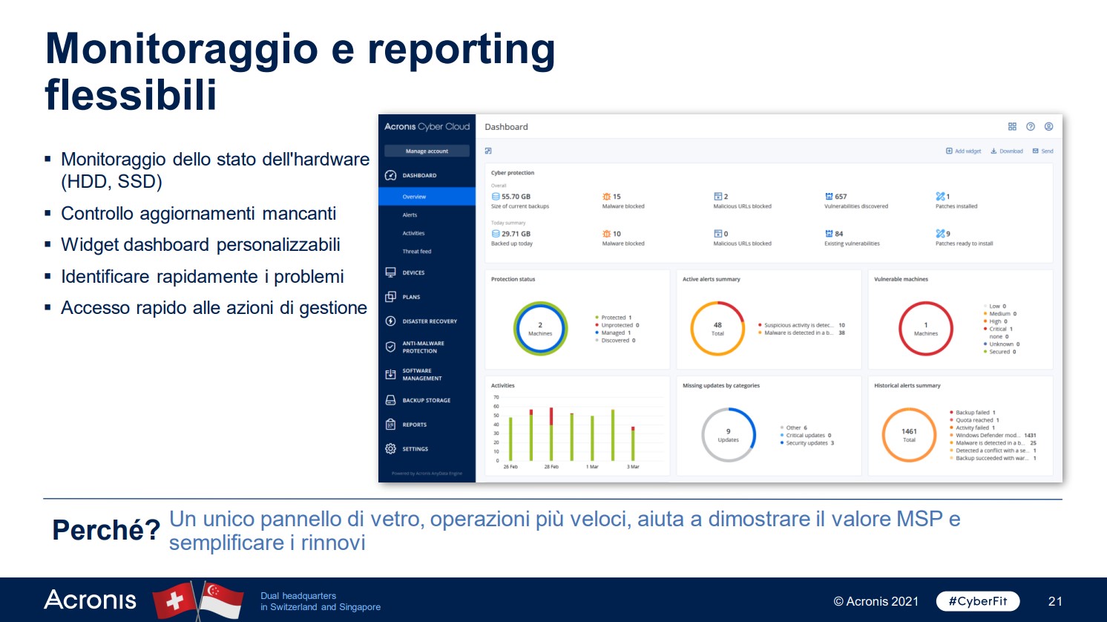Click the Manage account button
1107x622 pixels.
(x=427, y=151)
